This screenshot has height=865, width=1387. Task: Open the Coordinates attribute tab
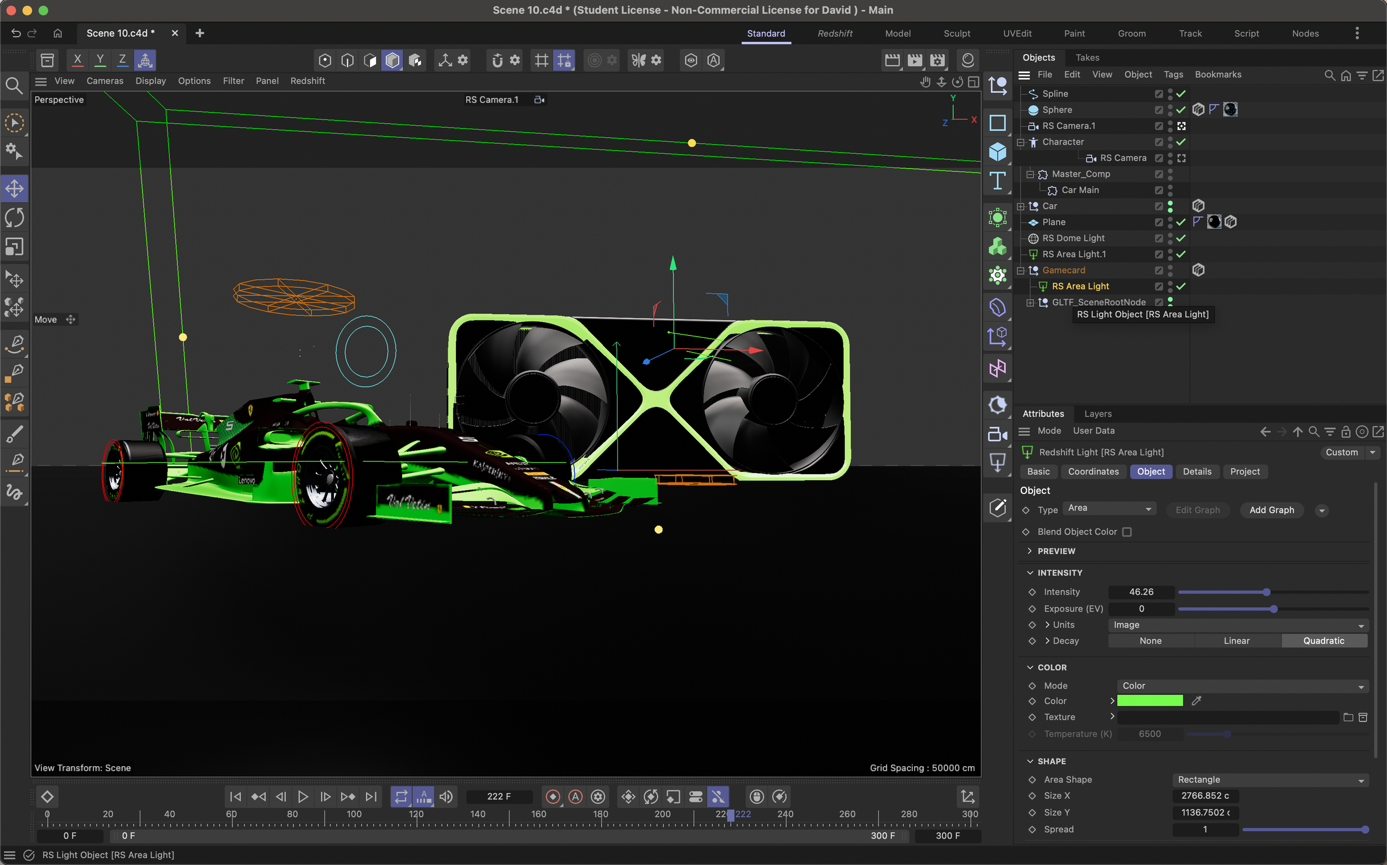pyautogui.click(x=1093, y=471)
